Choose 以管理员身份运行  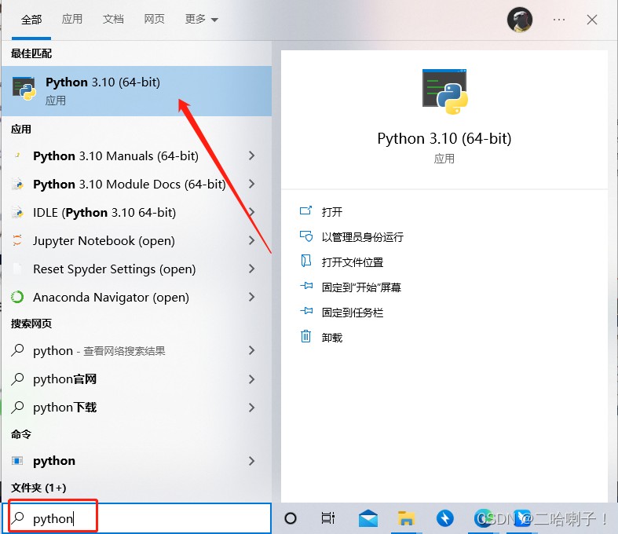click(363, 237)
